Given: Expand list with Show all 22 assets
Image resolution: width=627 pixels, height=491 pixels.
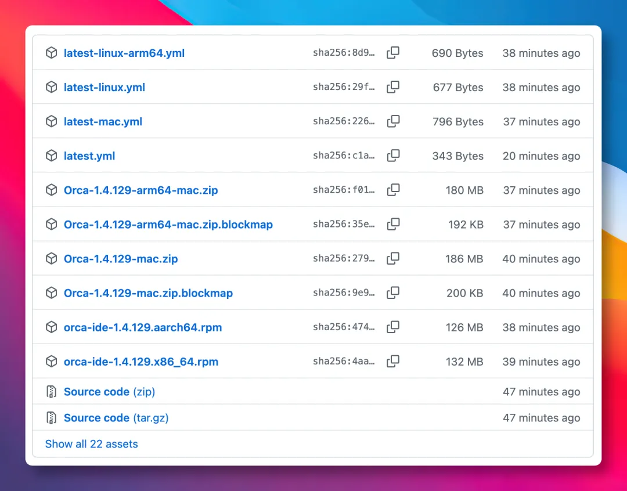Looking at the screenshot, I should 91,444.
